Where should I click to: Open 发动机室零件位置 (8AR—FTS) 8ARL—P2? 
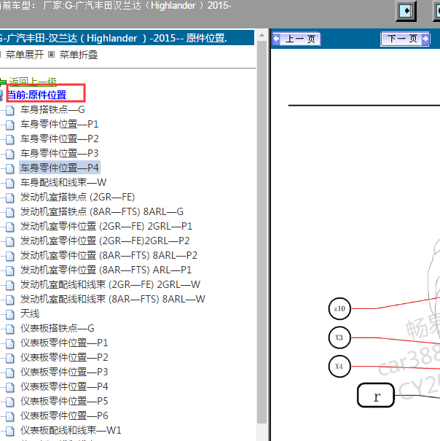click(109, 255)
